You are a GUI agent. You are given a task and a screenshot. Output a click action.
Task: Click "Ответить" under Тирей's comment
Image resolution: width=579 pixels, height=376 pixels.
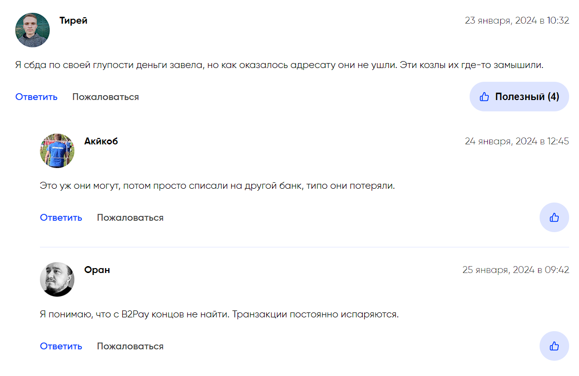(x=36, y=97)
